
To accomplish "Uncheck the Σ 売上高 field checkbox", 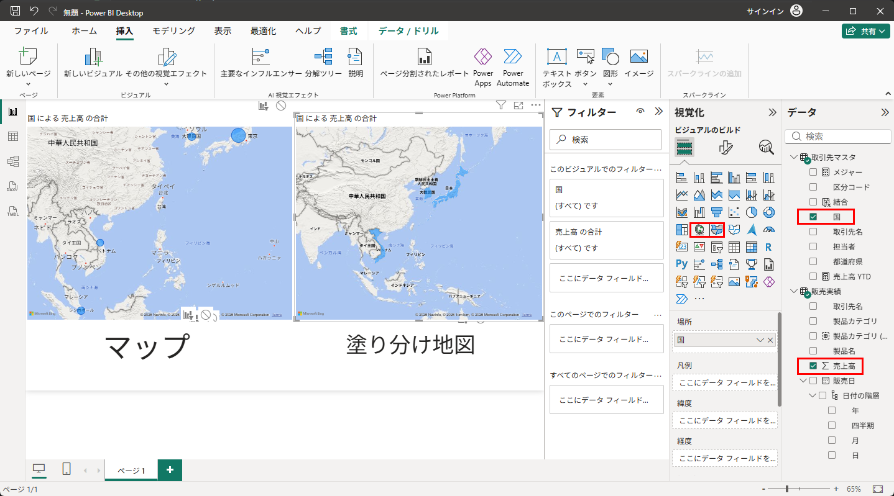I will pos(813,366).
